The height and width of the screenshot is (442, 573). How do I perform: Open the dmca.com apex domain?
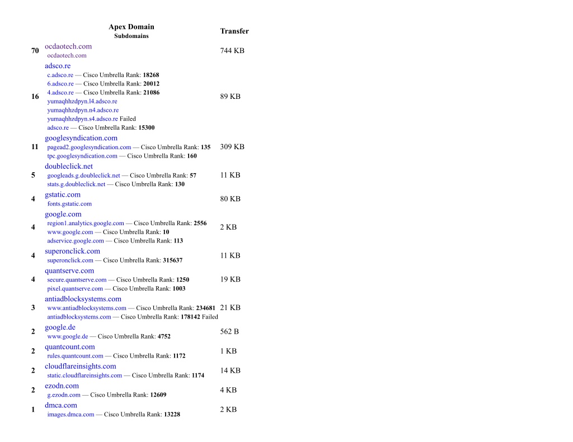[61, 405]
